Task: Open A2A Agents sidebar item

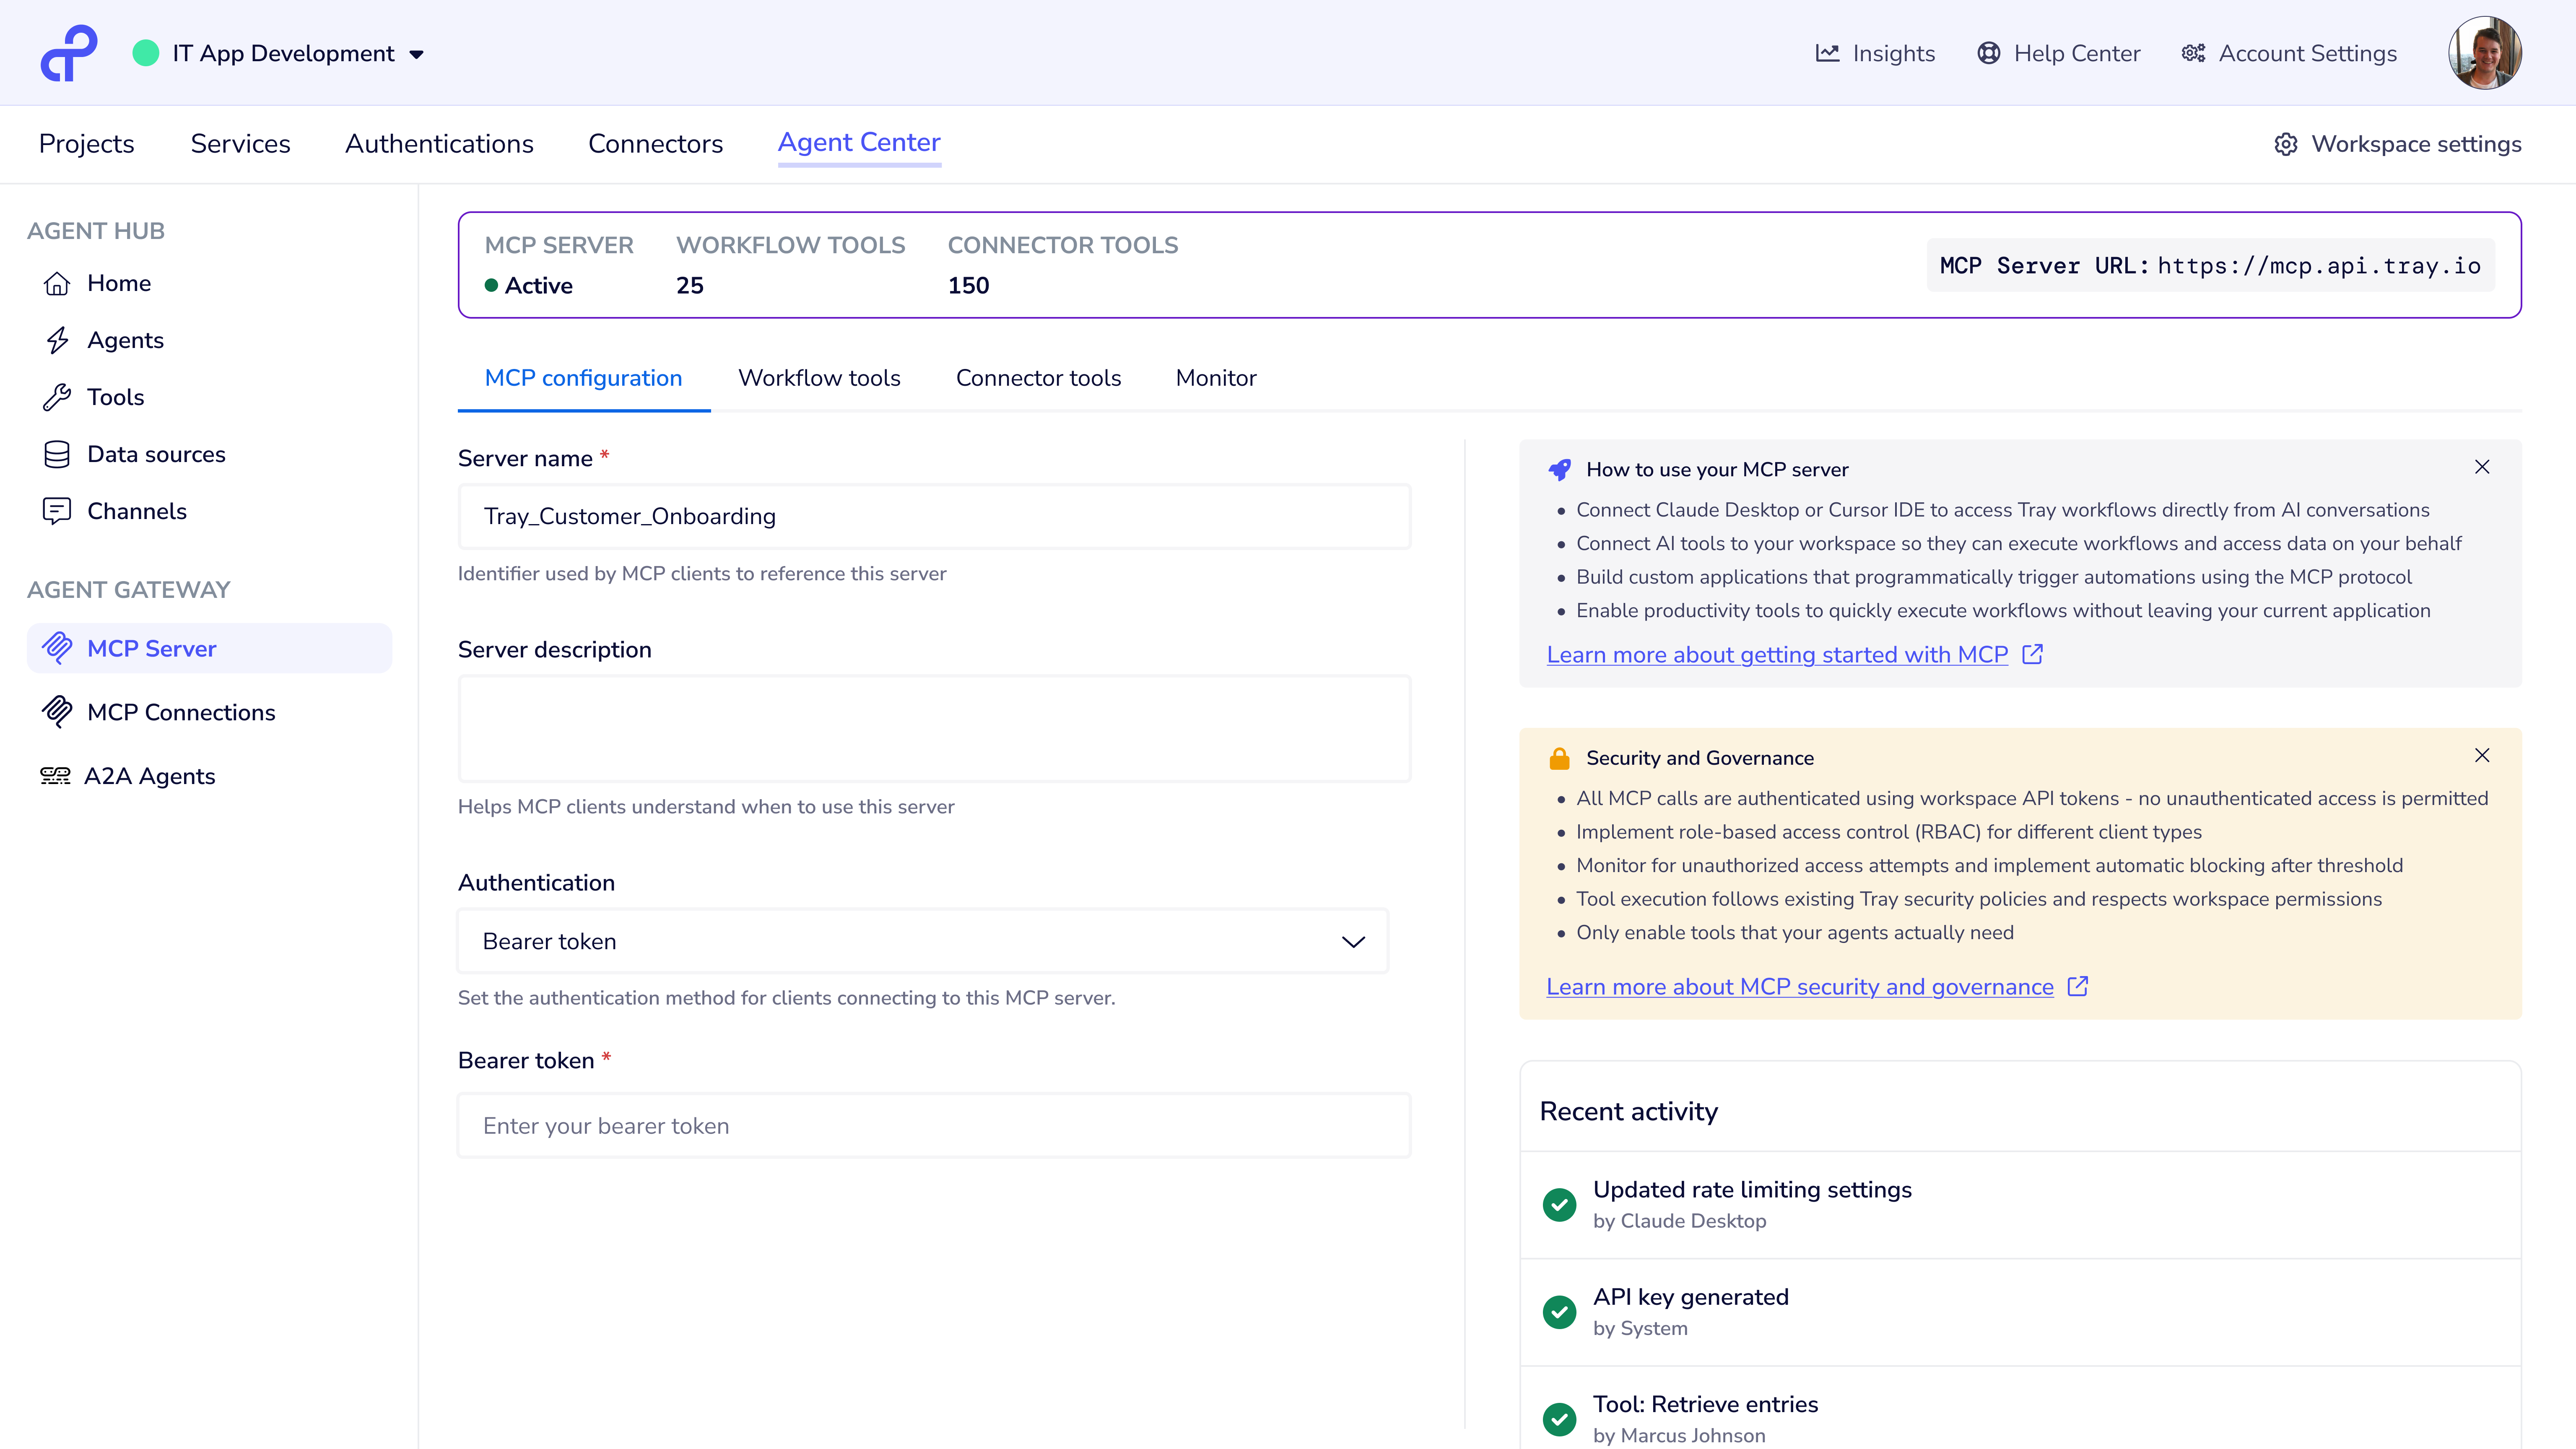Action: point(148,776)
